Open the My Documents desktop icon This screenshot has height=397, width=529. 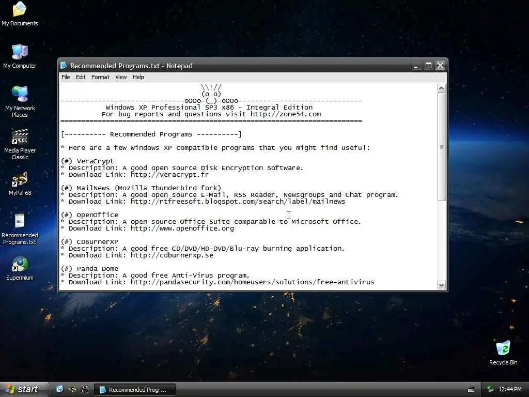pos(20,14)
